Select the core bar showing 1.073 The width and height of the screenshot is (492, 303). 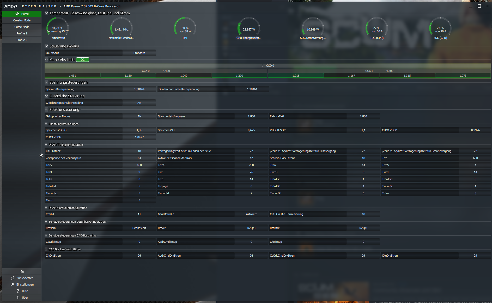coord(463,76)
